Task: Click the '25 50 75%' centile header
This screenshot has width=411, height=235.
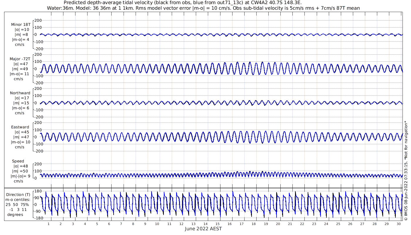Action: pos(17,204)
